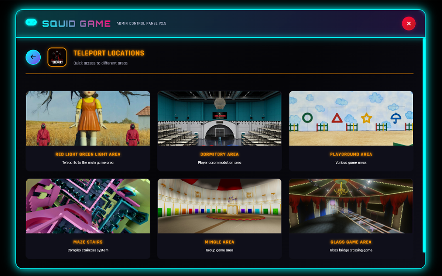Open the Glass Game Area thumbnail

[351, 206]
